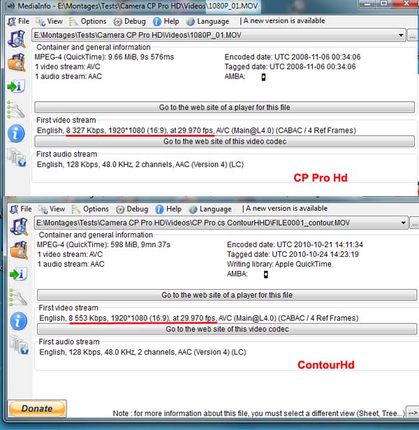Viewport: 419px width, 430px height.
Task: Open Language menu in top MediaInfo window
Action: coord(207,22)
